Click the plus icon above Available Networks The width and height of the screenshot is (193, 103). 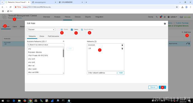click(64, 41)
